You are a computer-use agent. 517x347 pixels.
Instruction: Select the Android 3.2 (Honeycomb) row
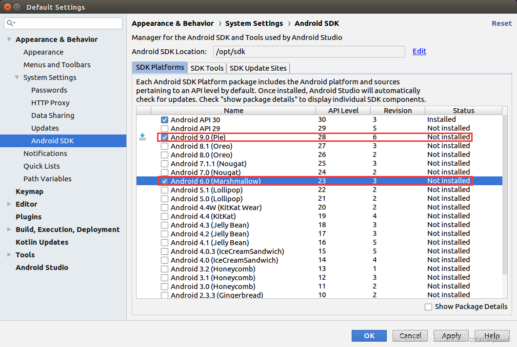[319, 269]
